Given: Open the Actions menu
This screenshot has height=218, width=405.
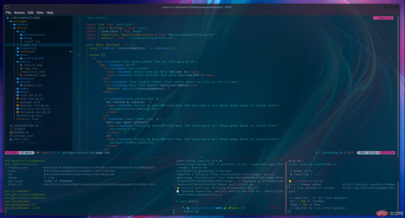Looking at the screenshot, I should [19, 13].
